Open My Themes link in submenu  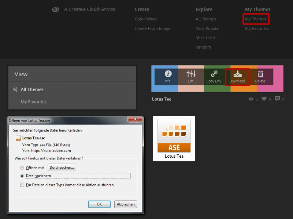click(255, 19)
